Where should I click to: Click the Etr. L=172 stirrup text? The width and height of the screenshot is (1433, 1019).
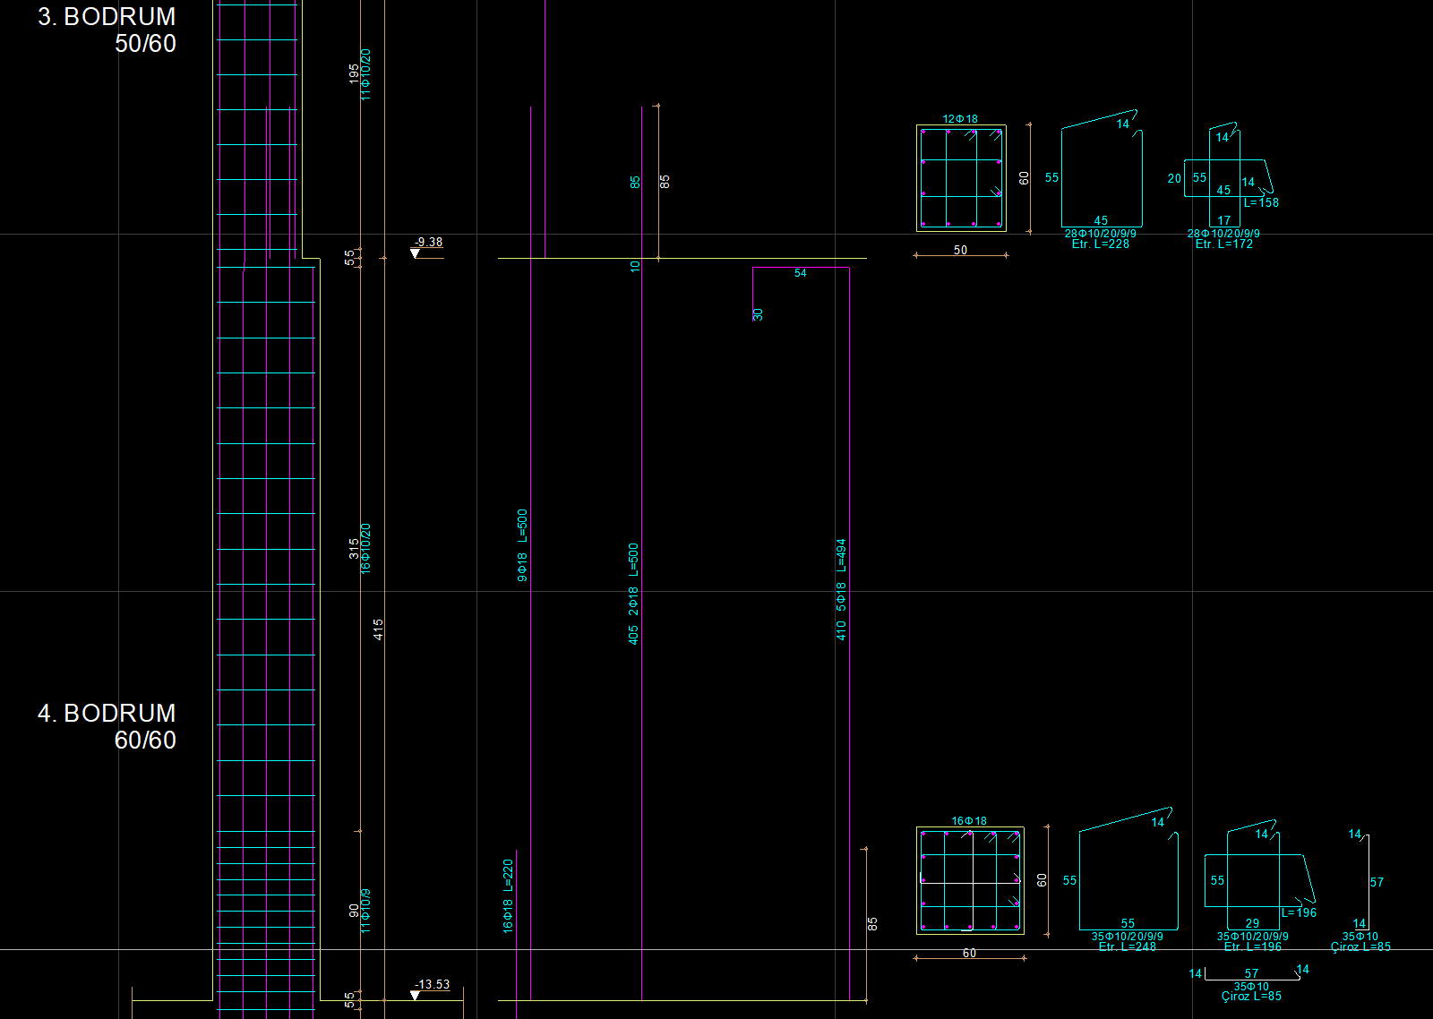(x=1224, y=244)
